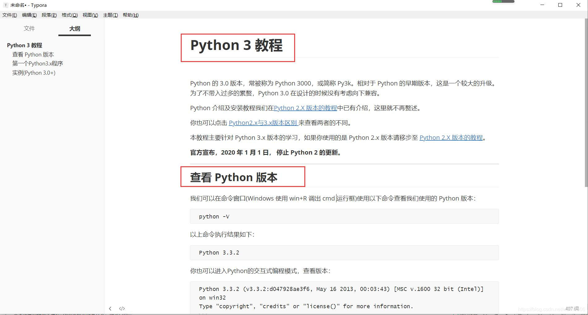The height and width of the screenshot is (315, 588).
Task: Open the 文件(F) menu
Action: coord(10,15)
